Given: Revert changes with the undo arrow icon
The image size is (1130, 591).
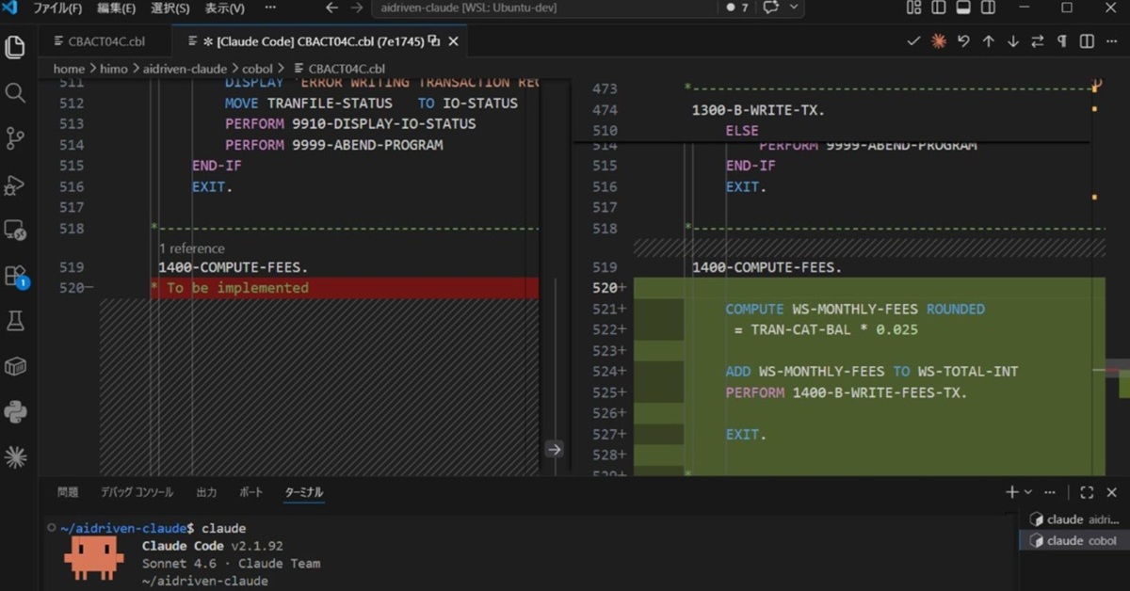Looking at the screenshot, I should click(963, 41).
